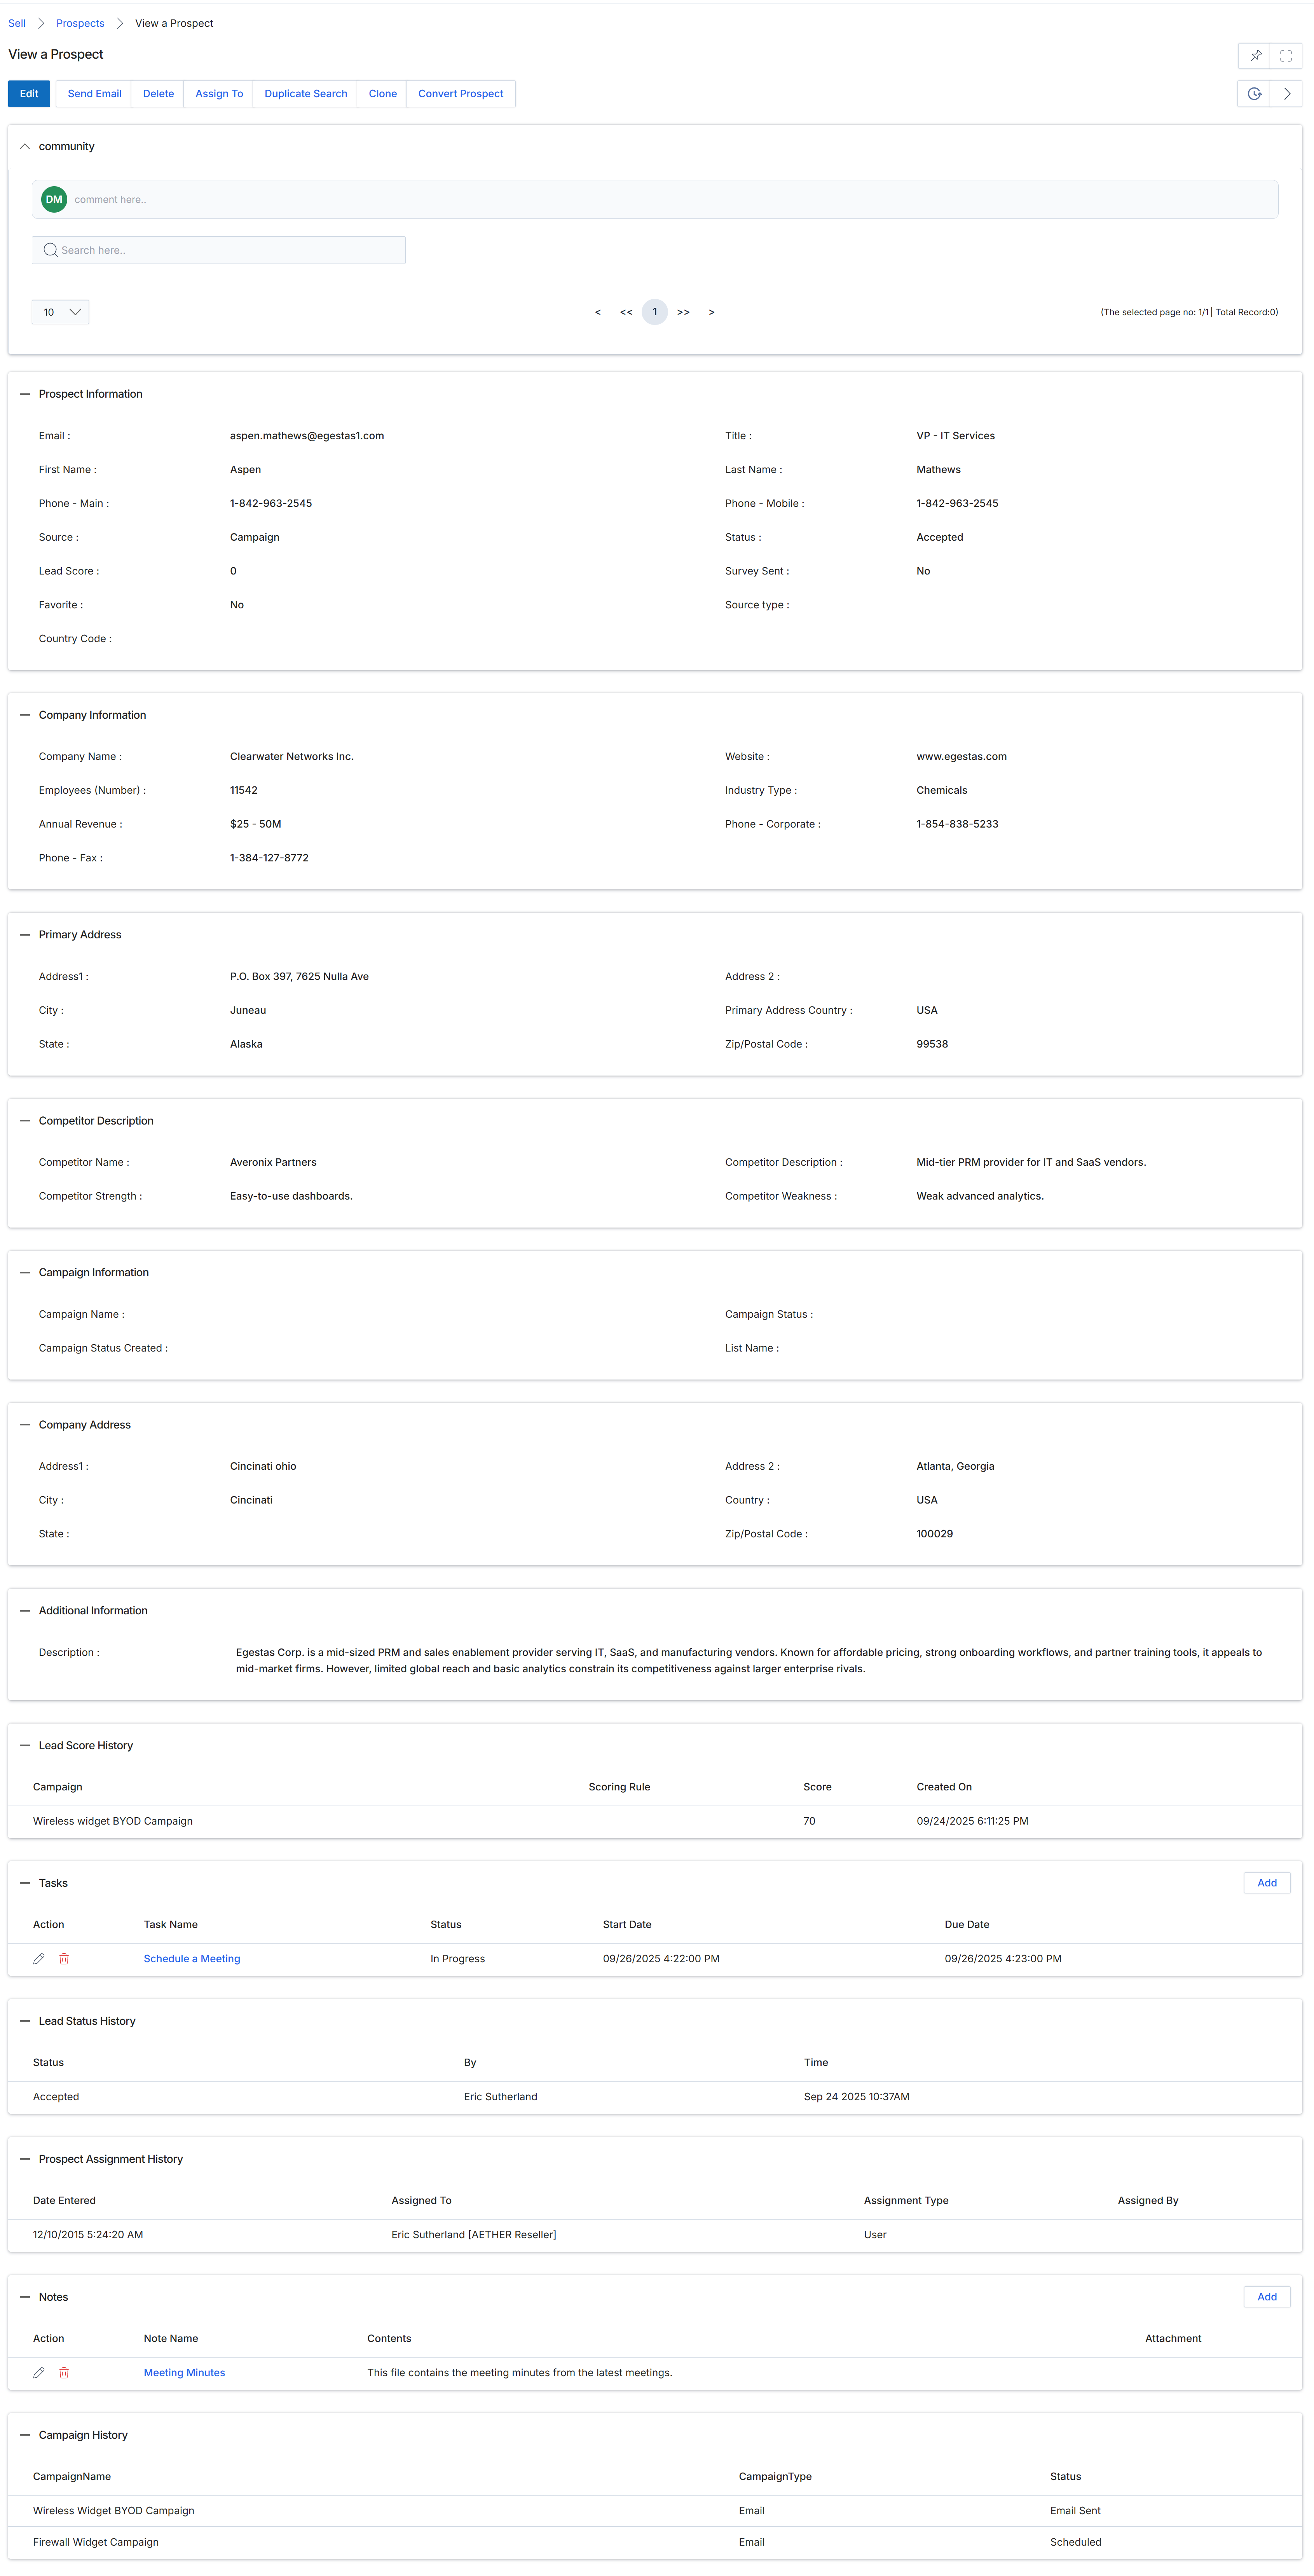Collapse the Competitor Description section
Image resolution: width=1314 pixels, height=2576 pixels.
tap(25, 1121)
